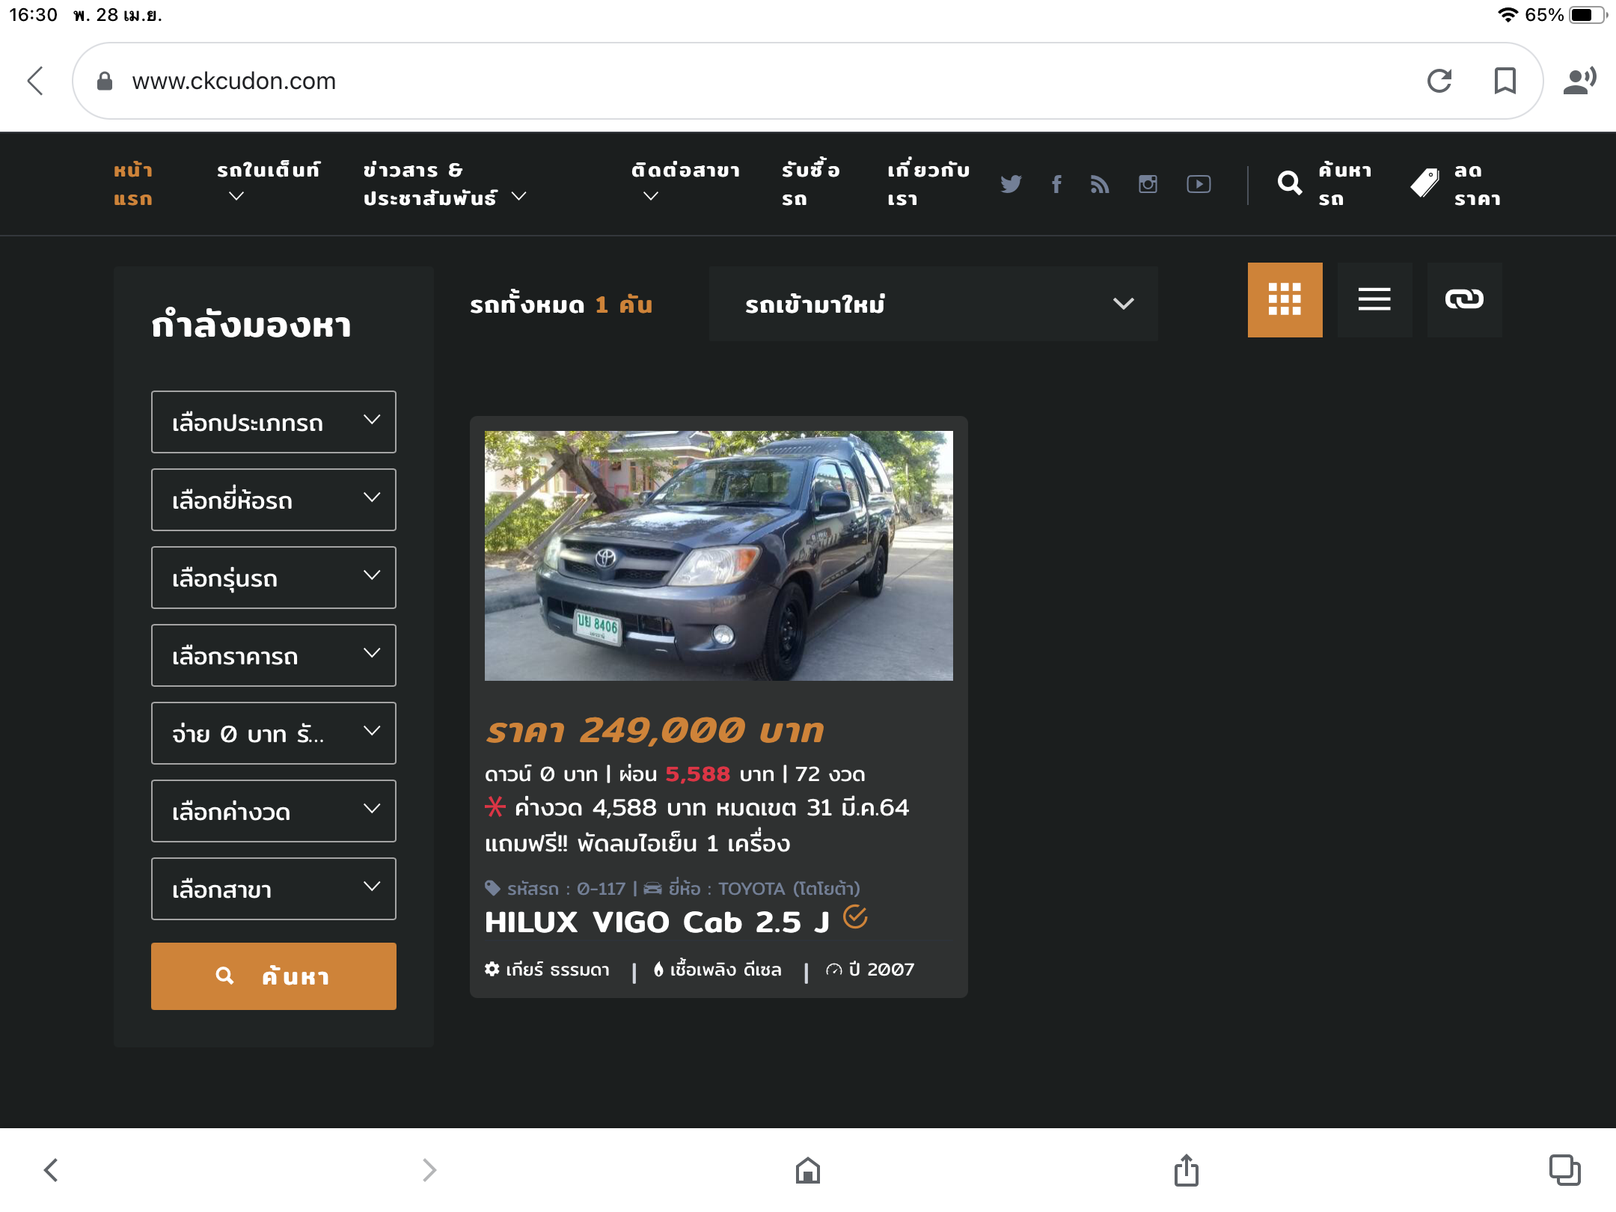Image resolution: width=1616 pixels, height=1212 pixels.
Task: Toggle the link/compare view button
Action: (x=1464, y=299)
